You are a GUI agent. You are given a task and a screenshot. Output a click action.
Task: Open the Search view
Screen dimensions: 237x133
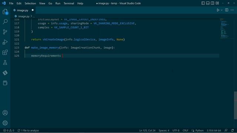point(5,21)
